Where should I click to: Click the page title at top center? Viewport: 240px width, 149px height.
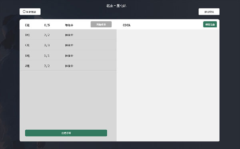click(x=116, y=6)
